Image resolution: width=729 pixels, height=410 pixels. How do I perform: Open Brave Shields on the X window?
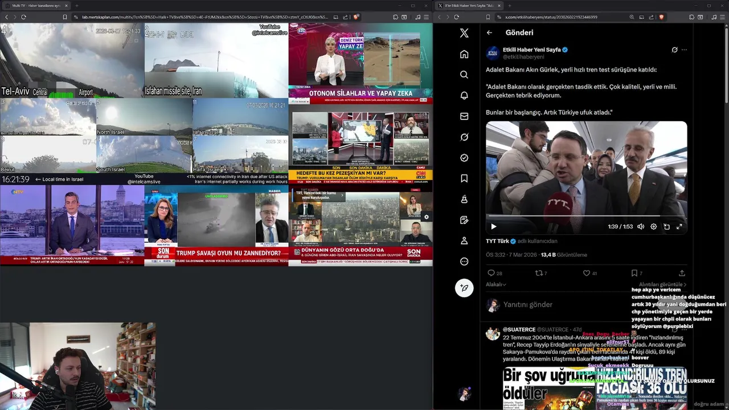point(661,17)
